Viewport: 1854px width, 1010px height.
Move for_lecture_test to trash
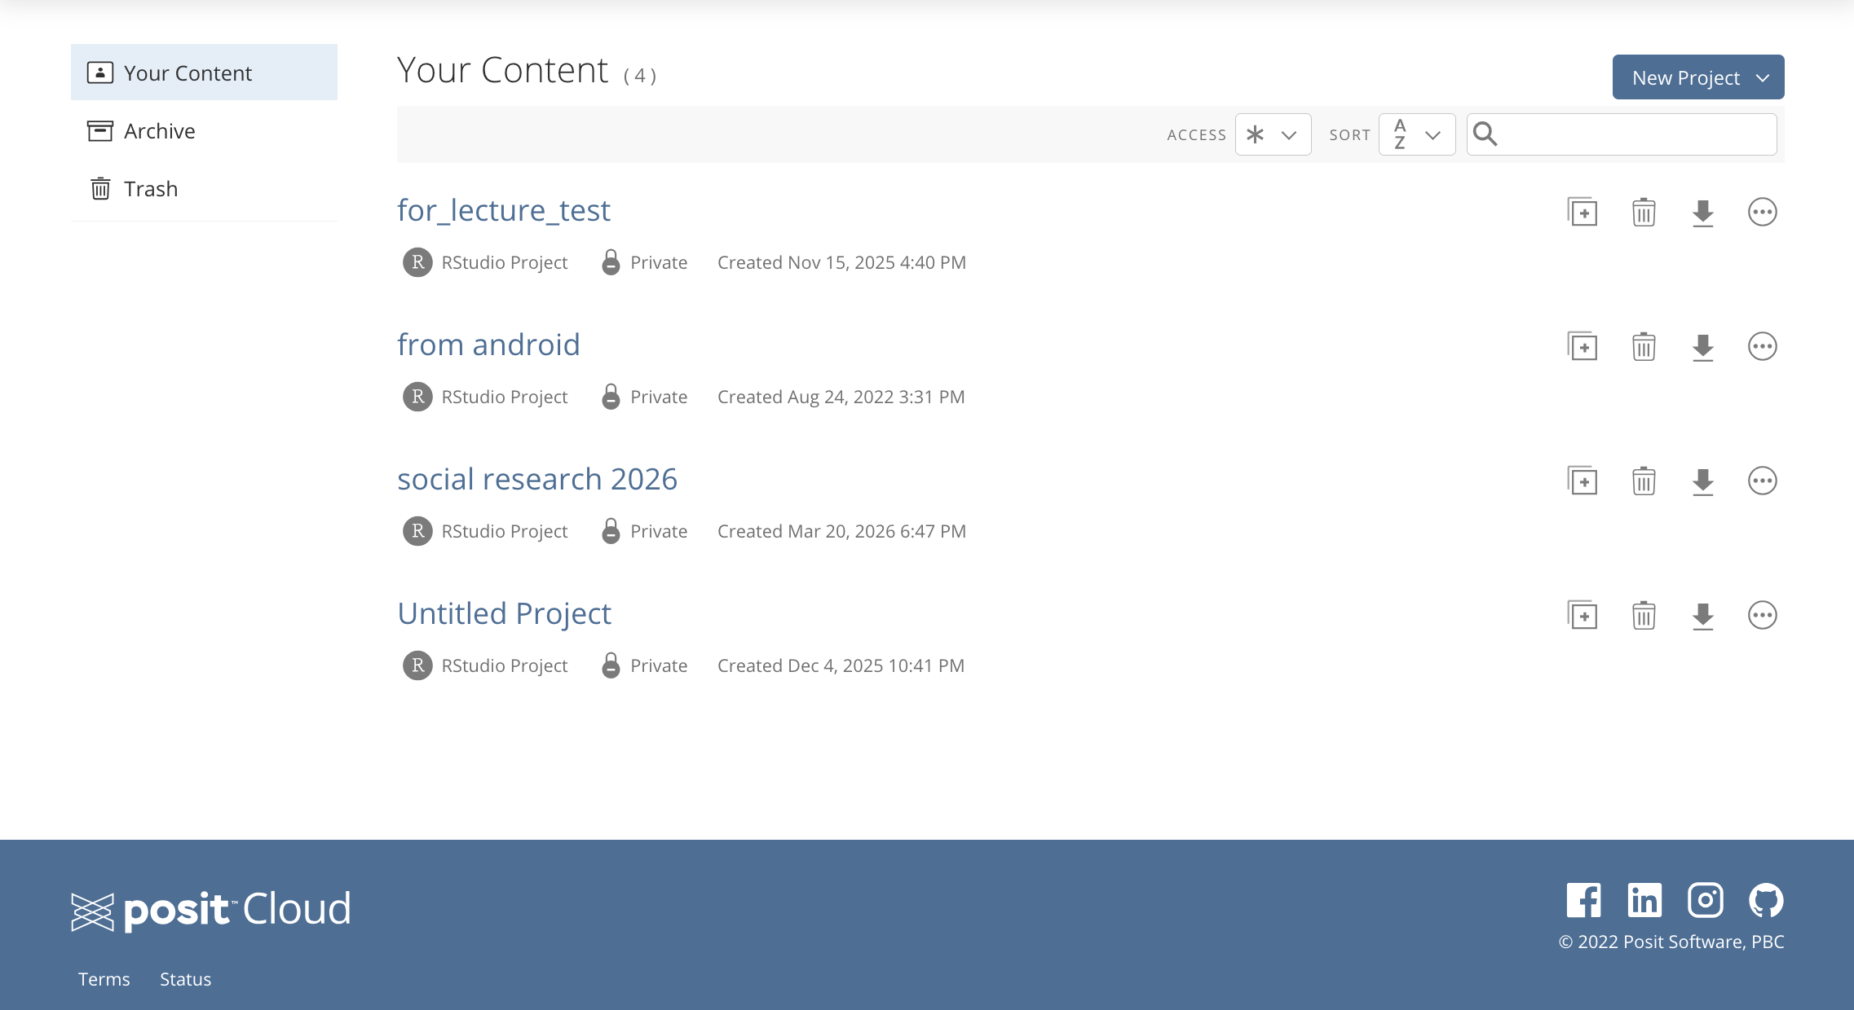point(1644,213)
